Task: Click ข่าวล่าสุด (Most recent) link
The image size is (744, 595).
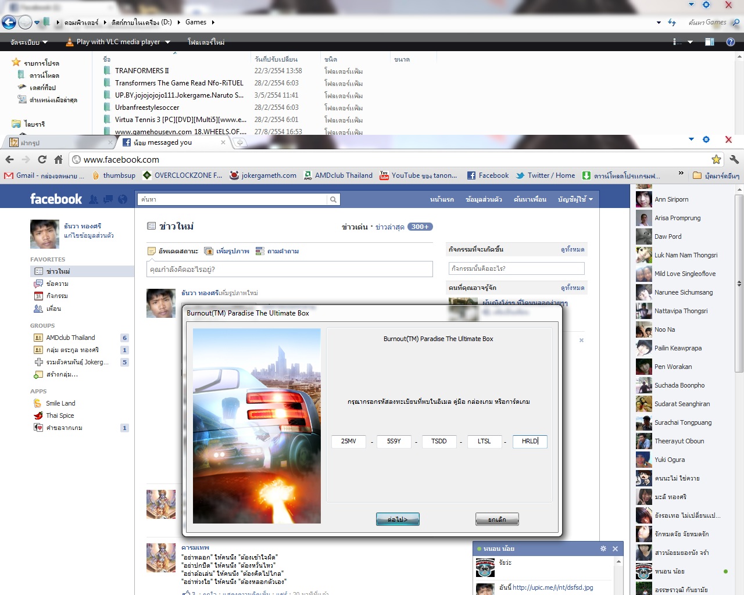Action: pyautogui.click(x=389, y=227)
